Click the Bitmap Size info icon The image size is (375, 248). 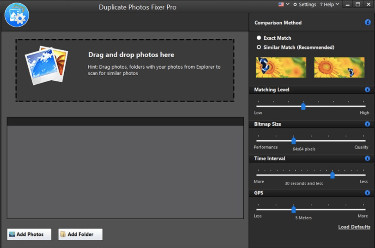click(x=367, y=124)
